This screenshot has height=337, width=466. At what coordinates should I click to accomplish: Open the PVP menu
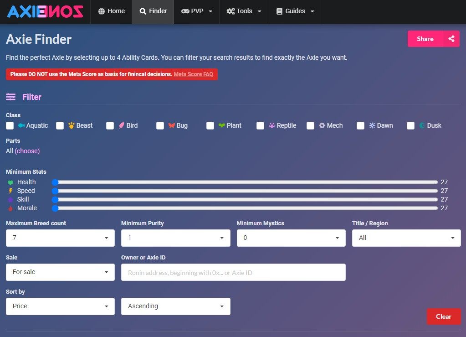click(197, 11)
